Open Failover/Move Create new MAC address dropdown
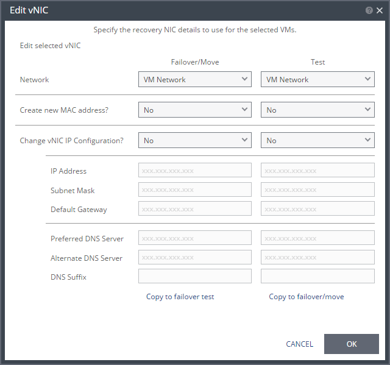390x365 pixels. (195, 110)
